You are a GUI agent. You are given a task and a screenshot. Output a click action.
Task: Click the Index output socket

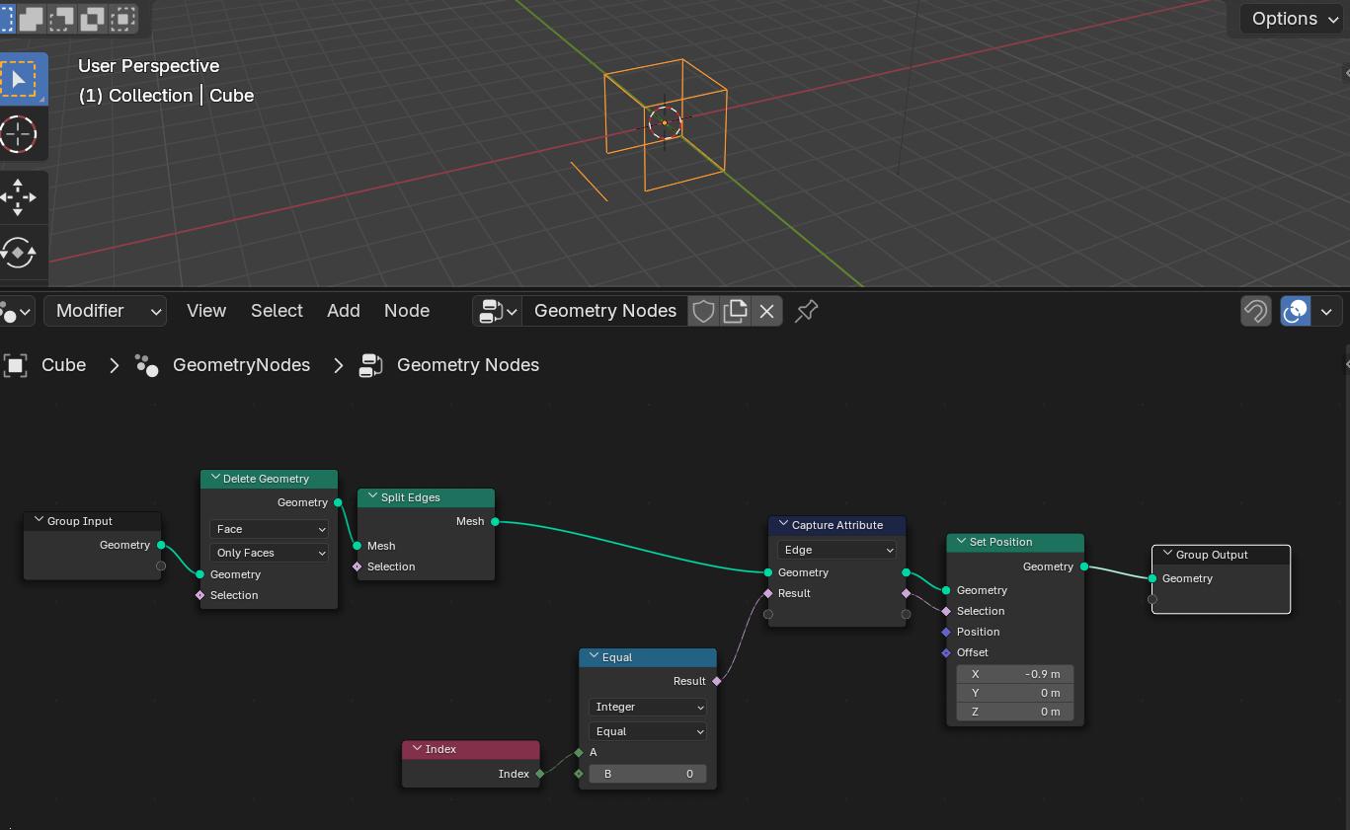point(539,774)
